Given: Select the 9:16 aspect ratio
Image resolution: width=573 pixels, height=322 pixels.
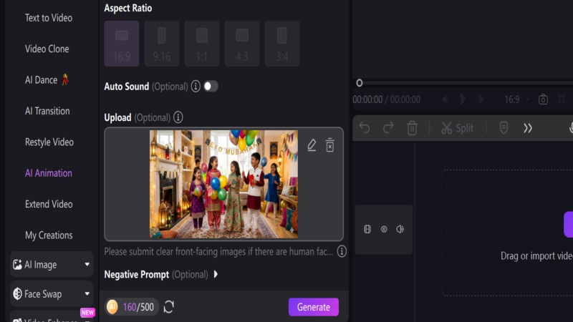Looking at the screenshot, I should point(162,44).
